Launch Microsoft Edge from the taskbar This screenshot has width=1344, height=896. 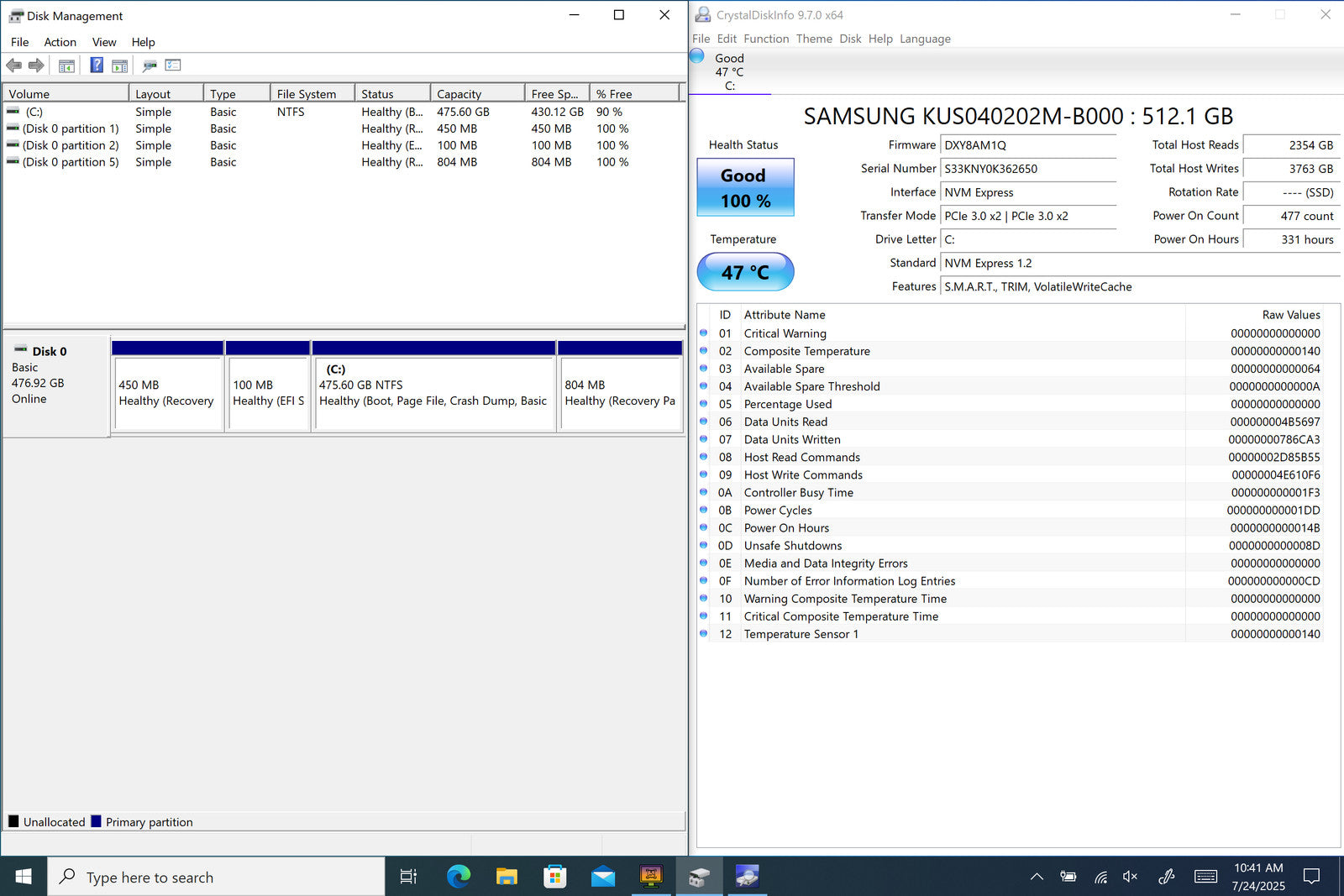(x=458, y=877)
